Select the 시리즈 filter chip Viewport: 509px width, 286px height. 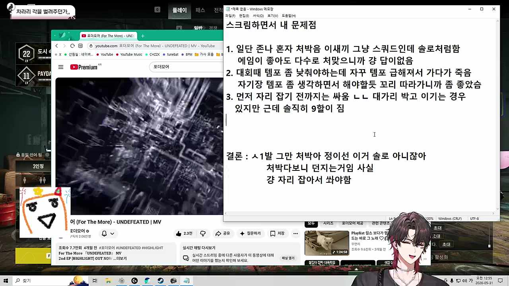(328, 223)
